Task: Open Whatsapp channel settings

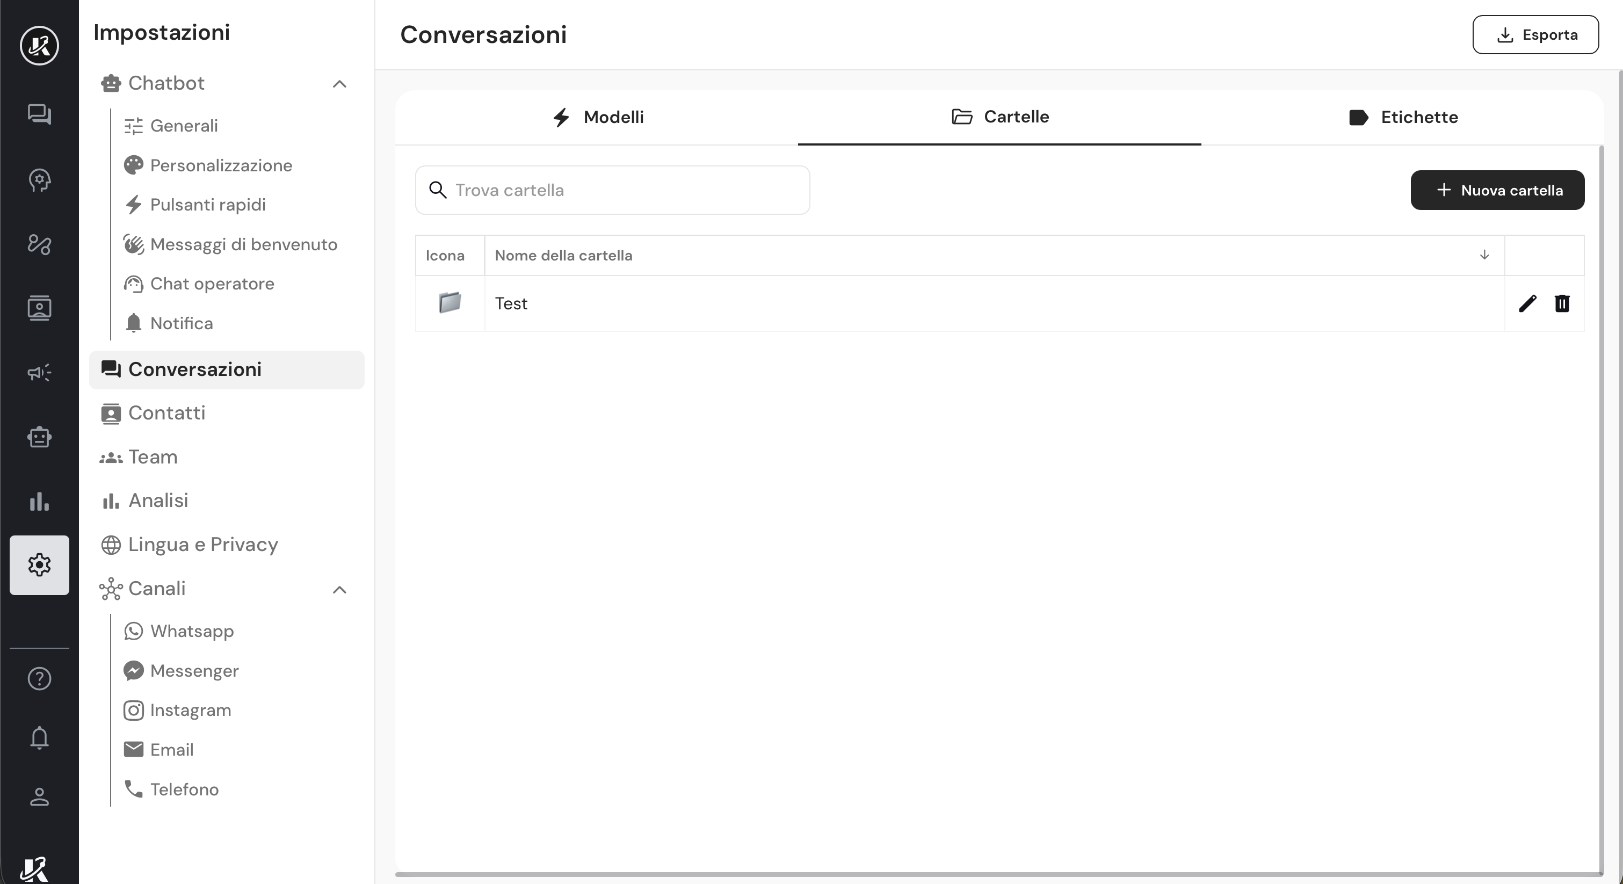Action: point(192,632)
